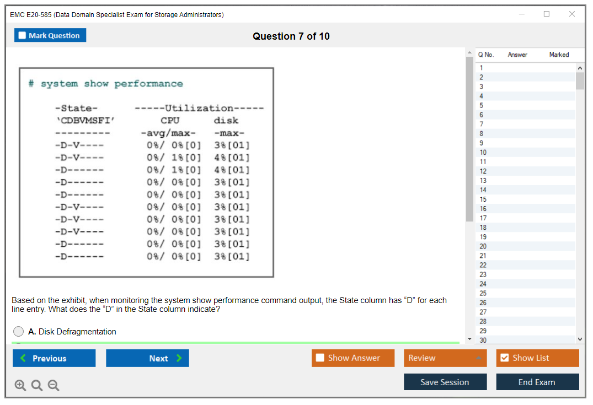Advance to the Next question
This screenshot has width=593, height=405.
tap(147, 358)
